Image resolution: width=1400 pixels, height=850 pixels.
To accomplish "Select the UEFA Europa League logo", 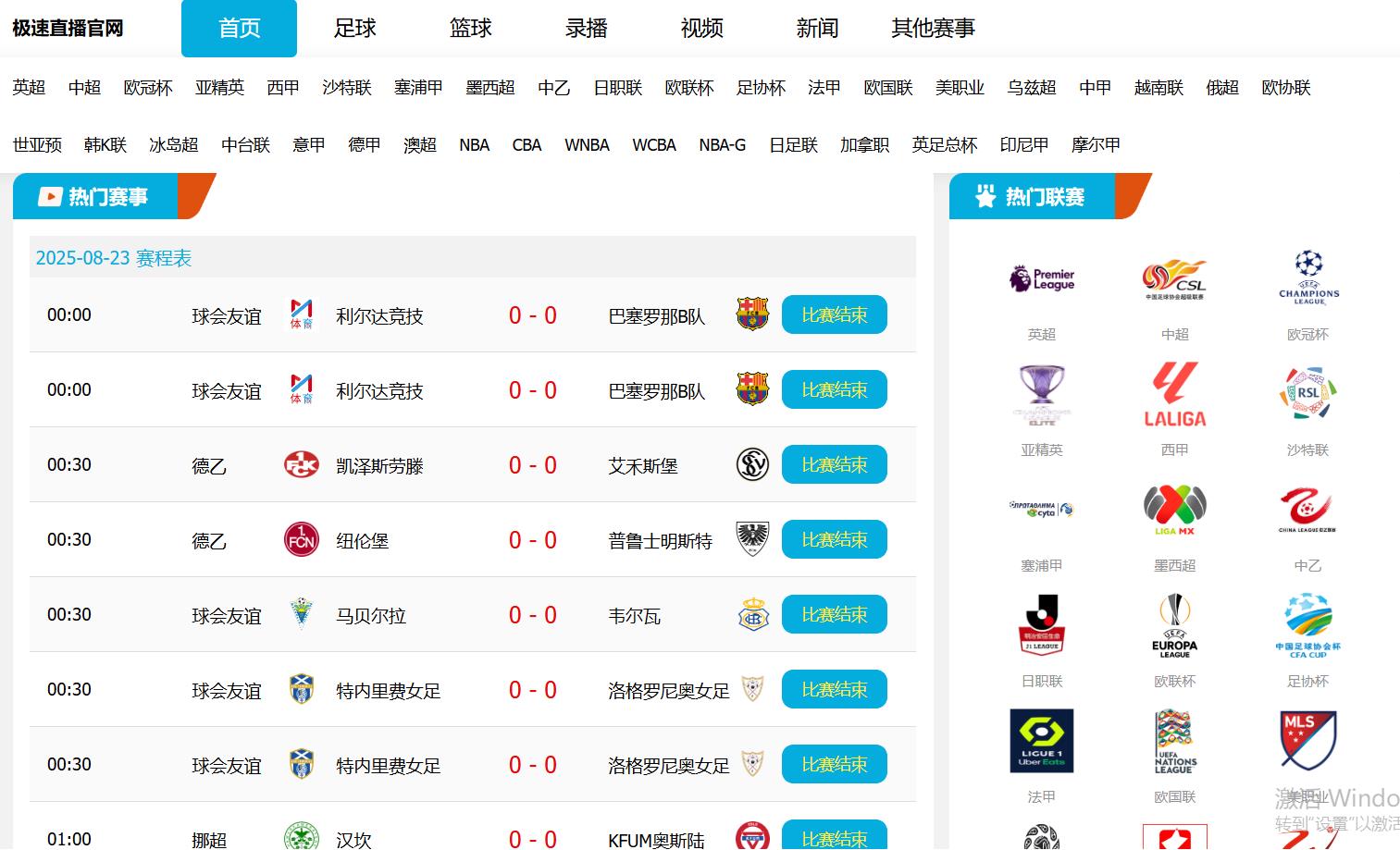I will [1174, 625].
